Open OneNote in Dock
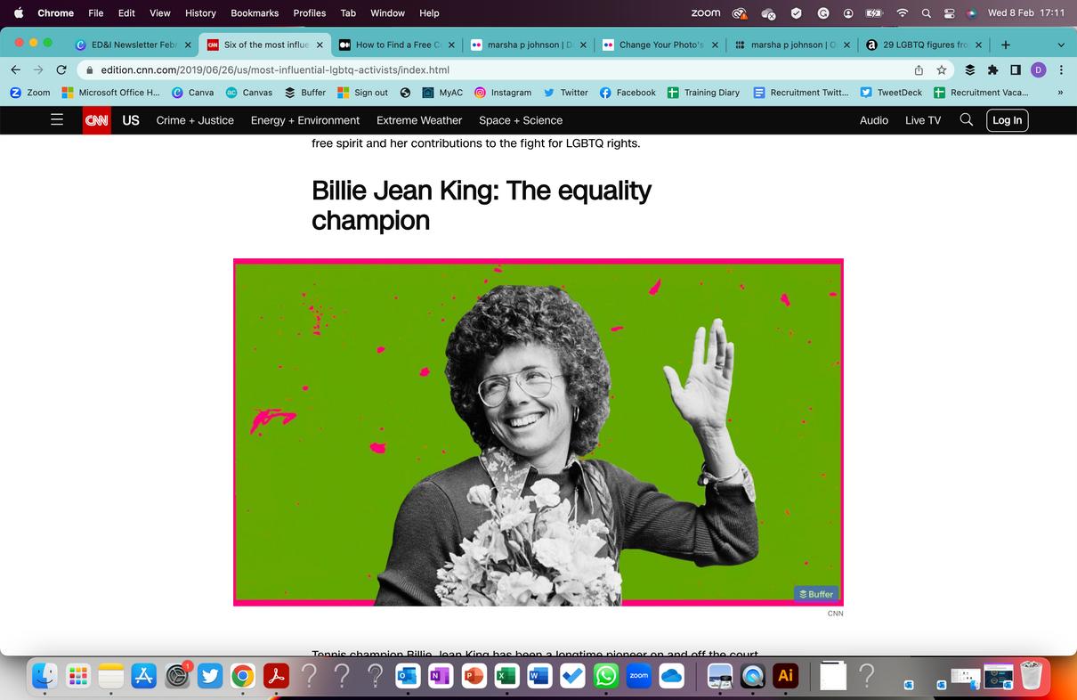Screen dimensions: 1077x700 coord(441,676)
